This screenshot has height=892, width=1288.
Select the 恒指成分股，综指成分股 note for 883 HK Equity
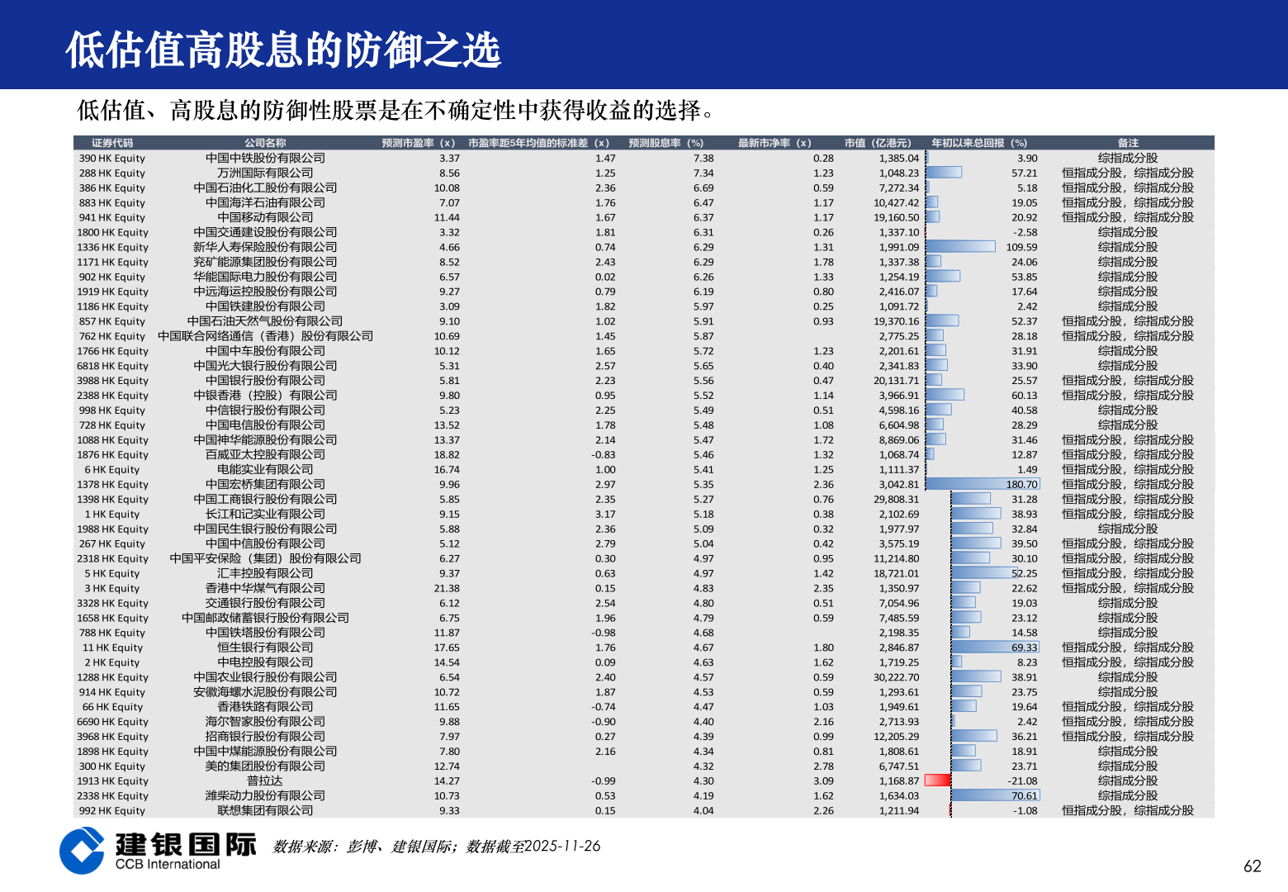(x=1129, y=202)
